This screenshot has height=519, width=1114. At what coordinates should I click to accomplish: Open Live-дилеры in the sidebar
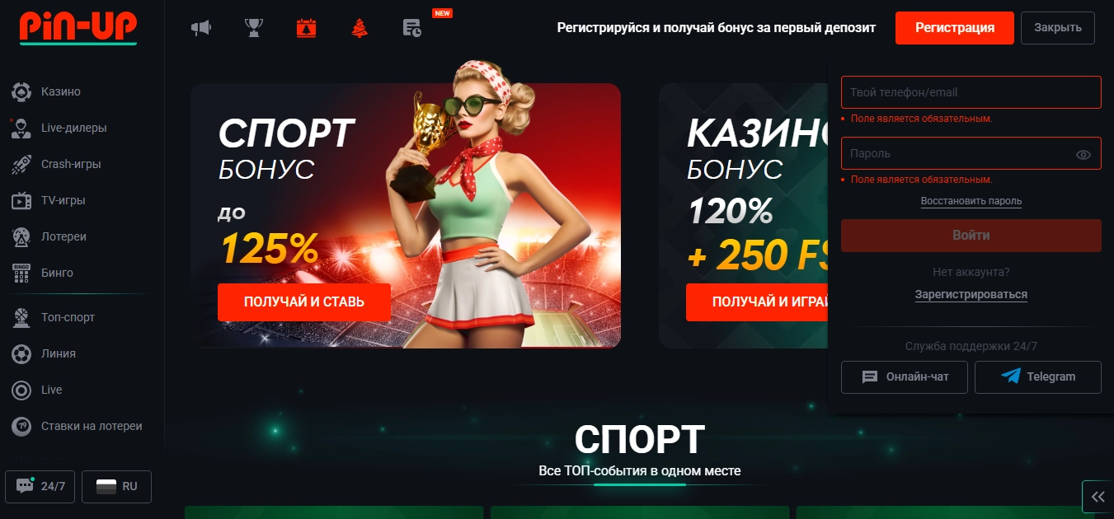(x=73, y=128)
